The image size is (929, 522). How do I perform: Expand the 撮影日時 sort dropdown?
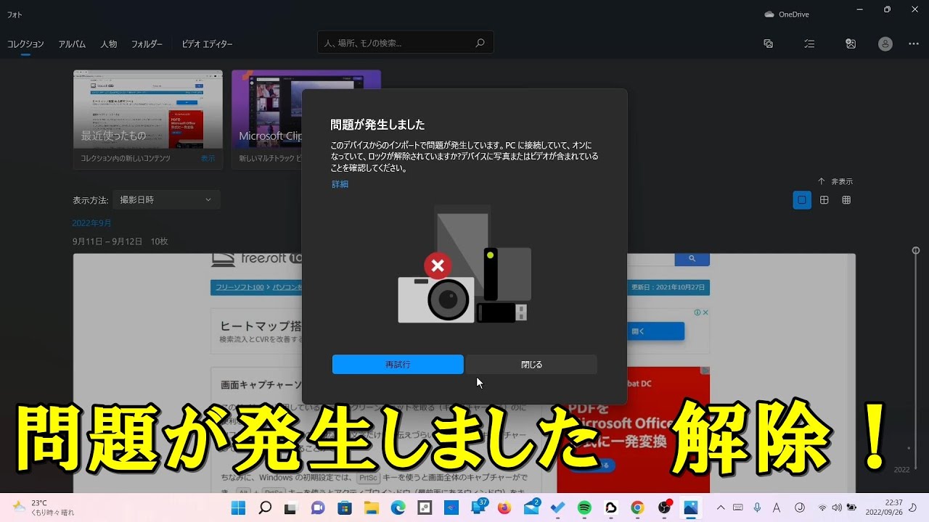pyautogui.click(x=166, y=199)
